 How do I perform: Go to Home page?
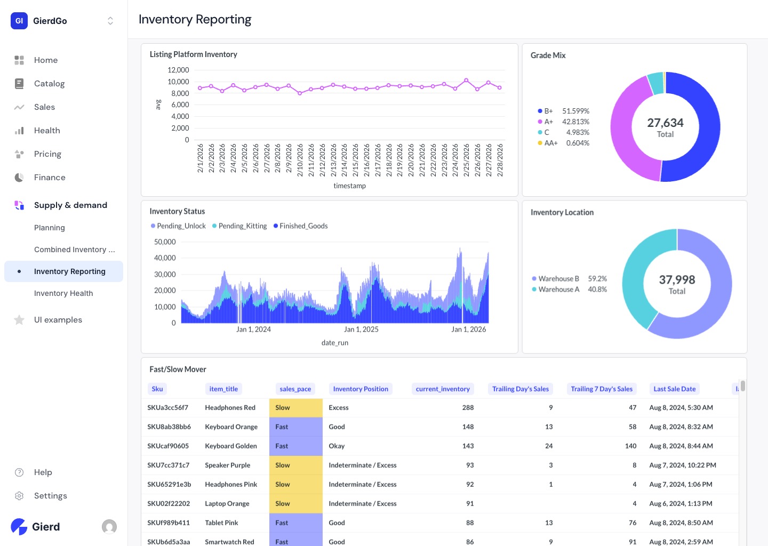click(x=46, y=60)
